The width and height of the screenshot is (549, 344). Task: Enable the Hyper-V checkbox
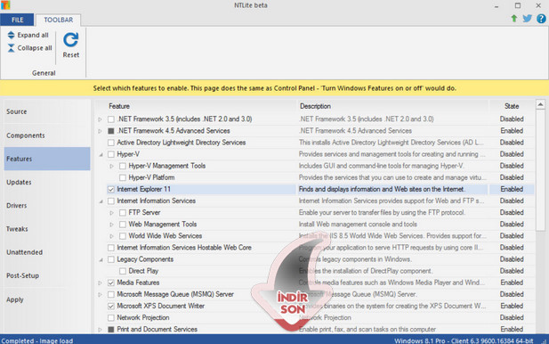click(111, 154)
